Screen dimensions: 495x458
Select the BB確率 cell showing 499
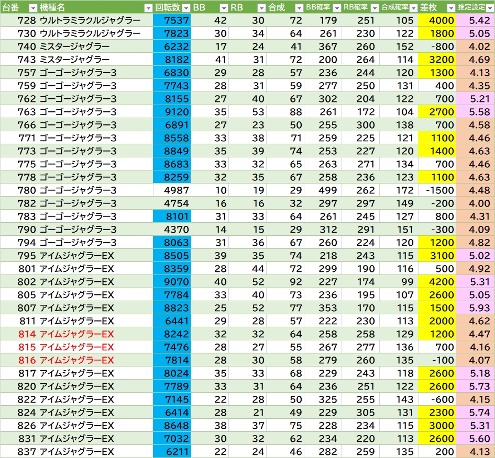click(323, 190)
